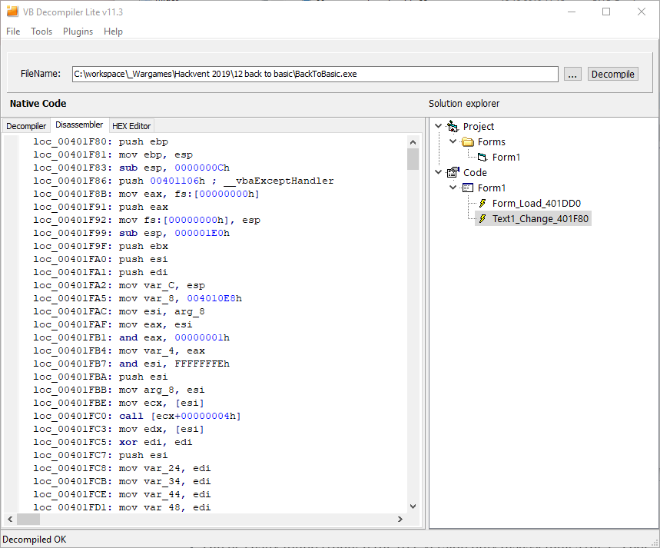Open the Tools menu

click(x=41, y=32)
